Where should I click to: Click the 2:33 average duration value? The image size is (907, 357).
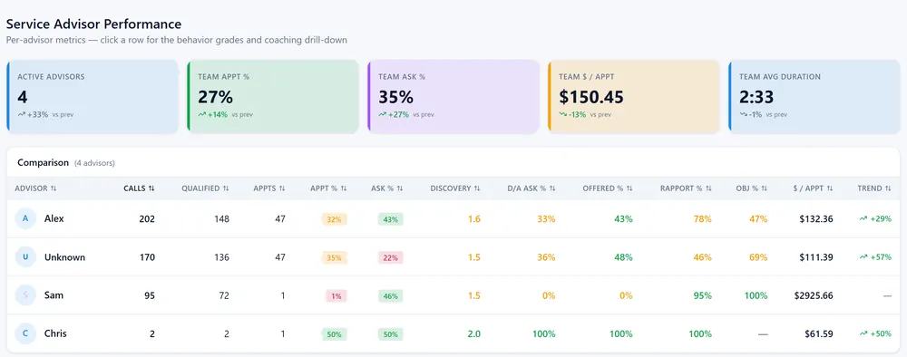pos(756,96)
